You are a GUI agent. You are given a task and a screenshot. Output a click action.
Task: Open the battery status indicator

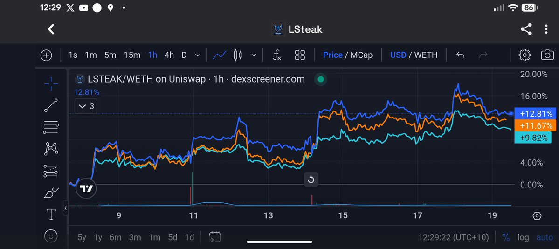coord(530,7)
